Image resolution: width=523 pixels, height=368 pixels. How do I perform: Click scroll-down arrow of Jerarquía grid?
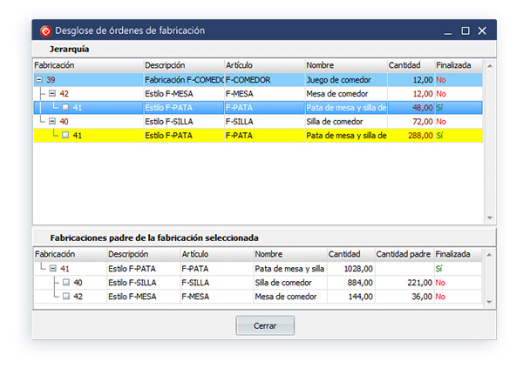click(x=490, y=217)
